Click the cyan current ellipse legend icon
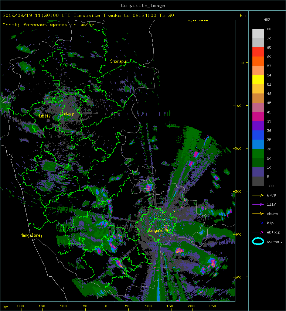This screenshot has height=311, width=286. pos(258,241)
